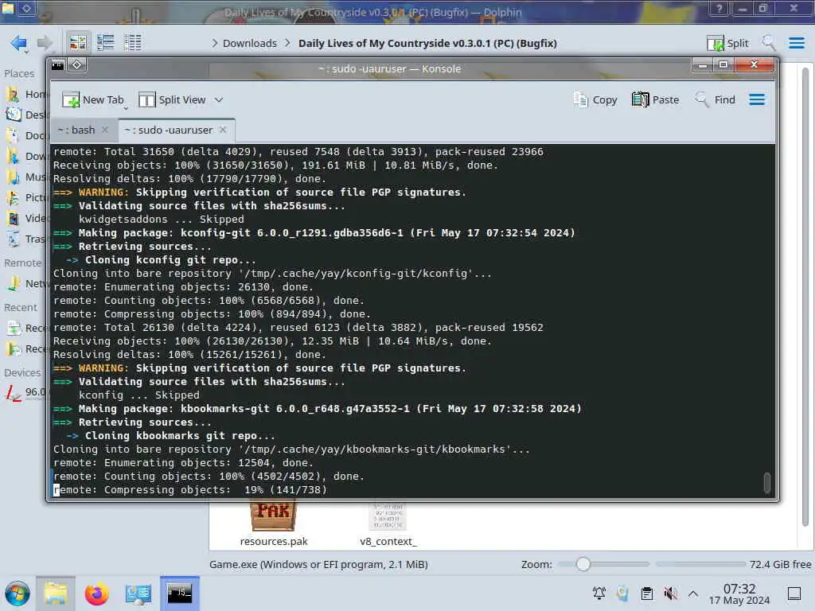Open the clock showing 07:32

point(739,594)
